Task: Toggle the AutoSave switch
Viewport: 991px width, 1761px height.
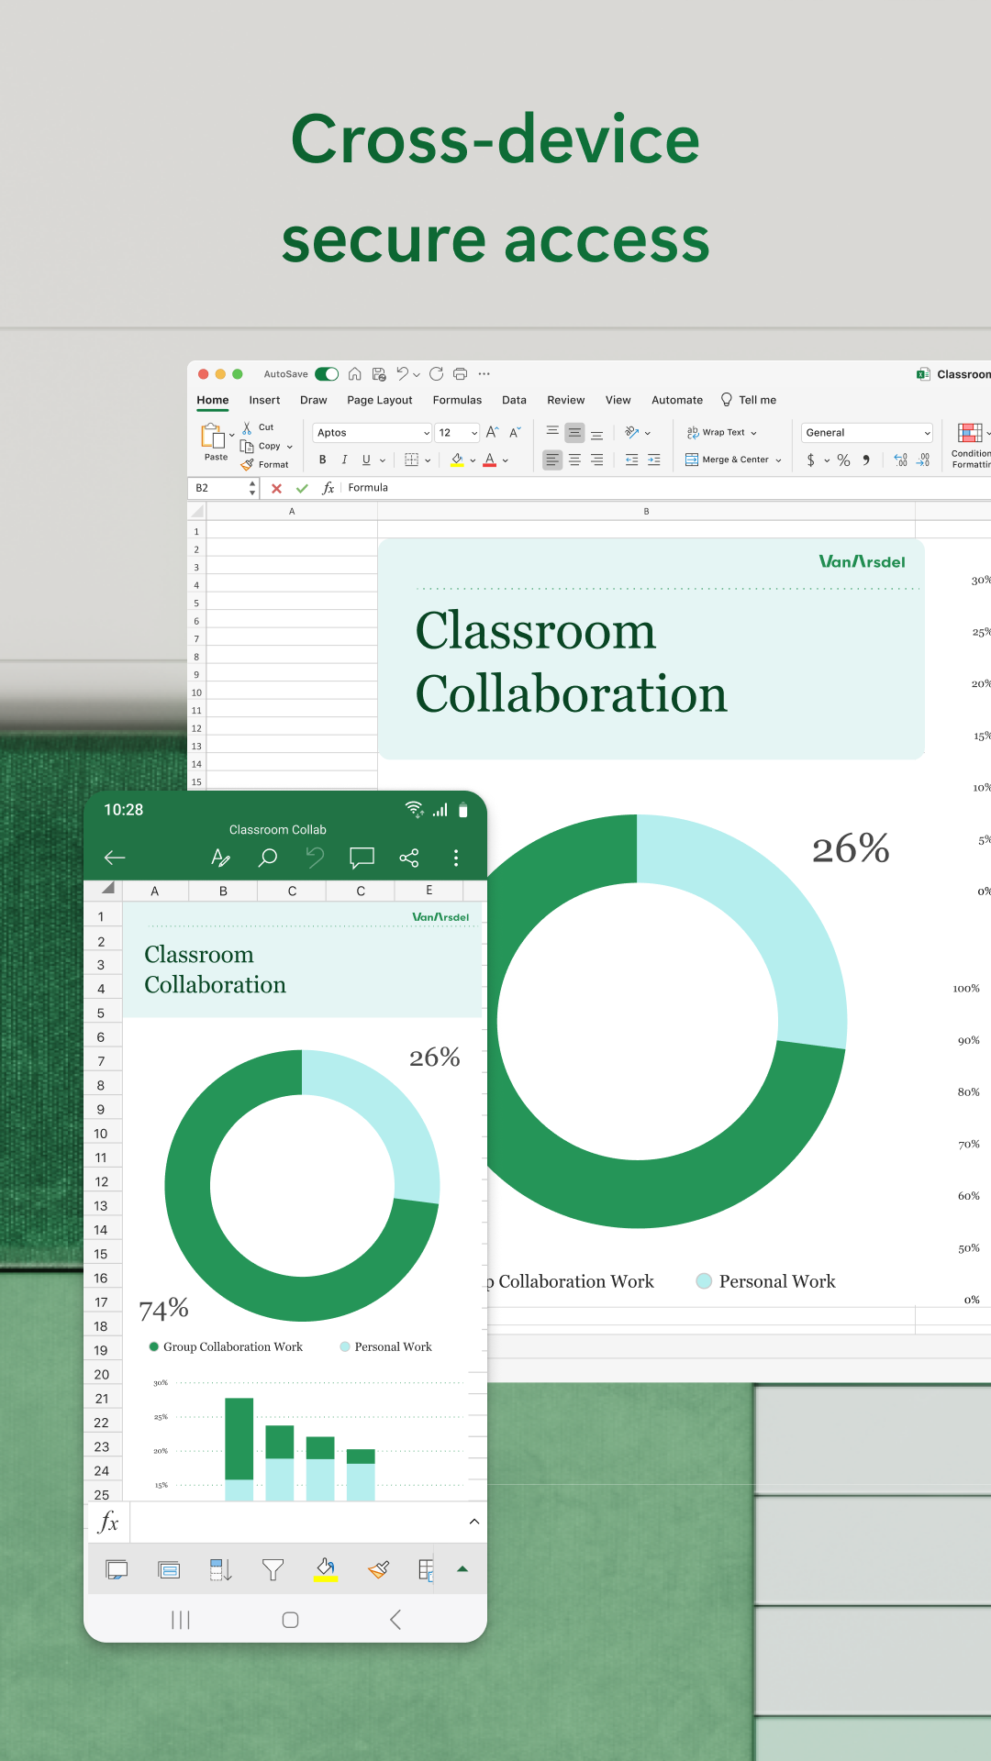Action: tap(327, 374)
